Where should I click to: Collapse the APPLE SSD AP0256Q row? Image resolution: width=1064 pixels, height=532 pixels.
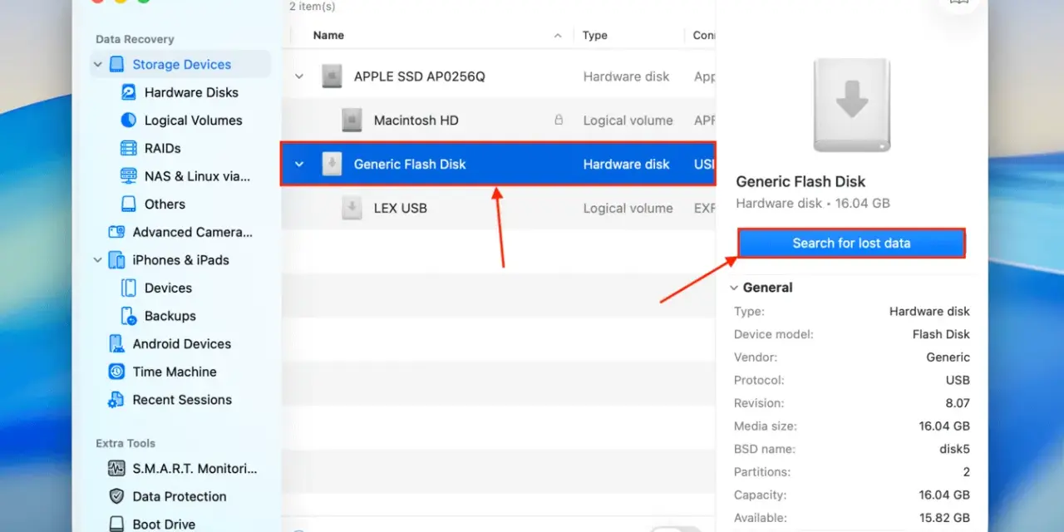click(299, 76)
